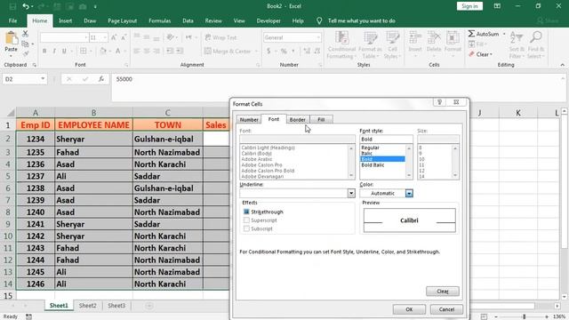Click the Cell Styles icon
Viewport: 569px width, 320px height.
[392, 37]
